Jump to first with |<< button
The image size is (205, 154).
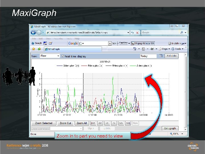[x=93, y=123]
